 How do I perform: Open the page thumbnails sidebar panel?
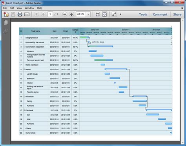pyautogui.click(x=5, y=22)
